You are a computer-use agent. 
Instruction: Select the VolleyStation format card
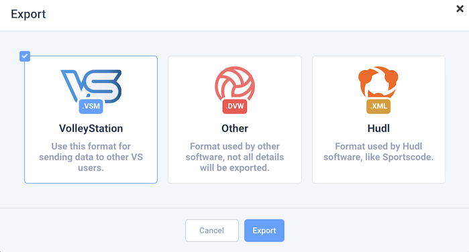point(91,119)
